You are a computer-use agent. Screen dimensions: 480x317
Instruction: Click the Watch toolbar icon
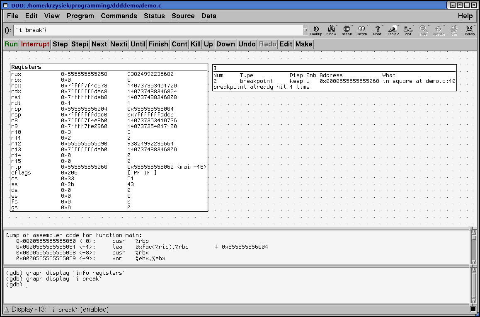click(362, 30)
